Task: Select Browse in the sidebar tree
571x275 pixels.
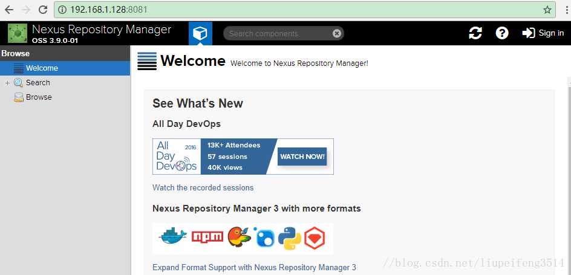Action: (39, 97)
